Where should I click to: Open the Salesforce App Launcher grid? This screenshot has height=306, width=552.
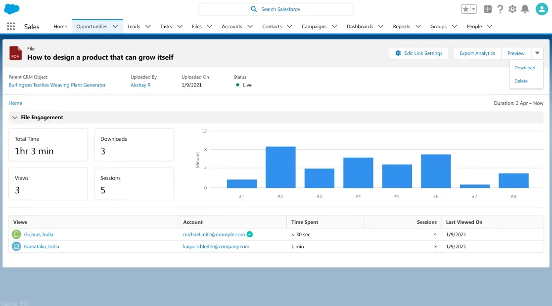pos(11,26)
